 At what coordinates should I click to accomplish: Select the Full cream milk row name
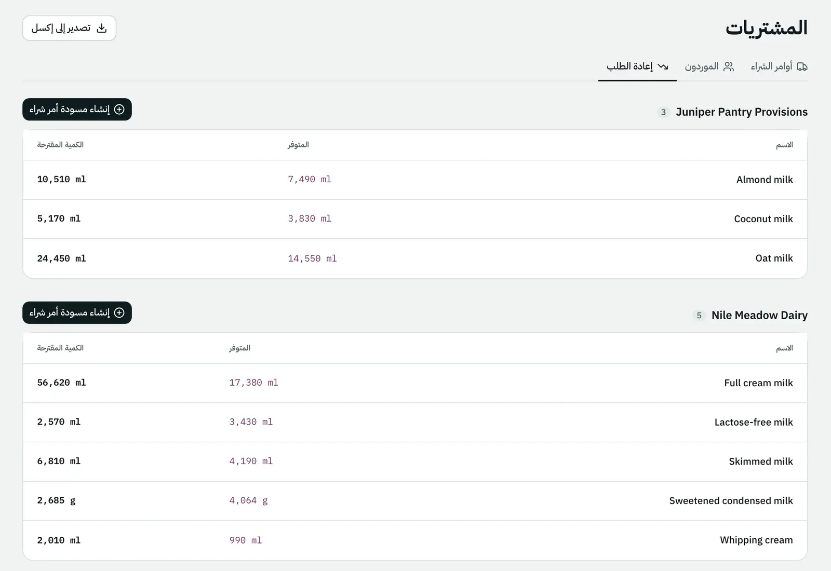pos(758,383)
